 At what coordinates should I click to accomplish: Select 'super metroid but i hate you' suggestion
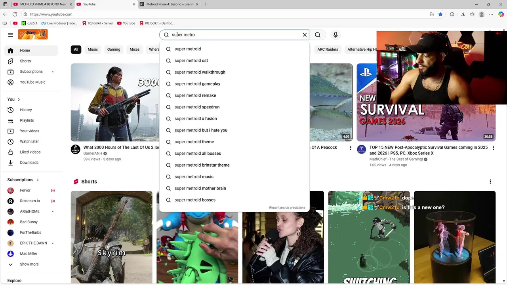tap(234, 130)
